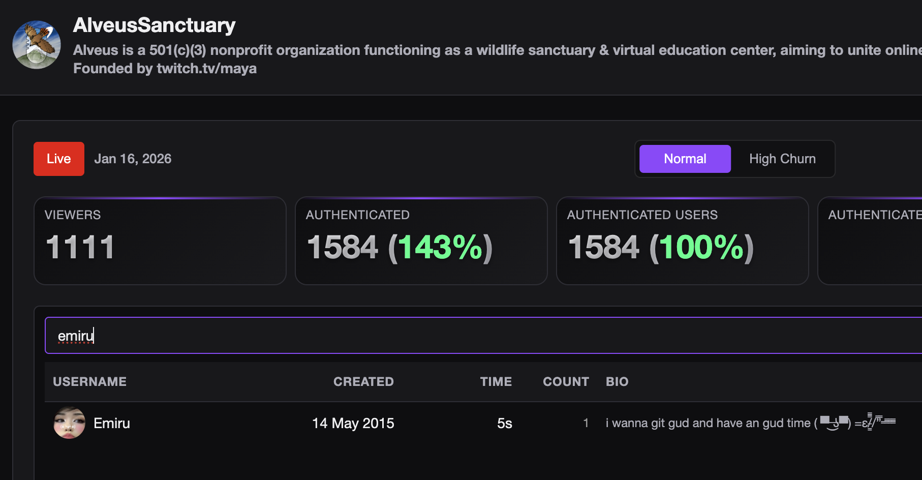Click the Alveus nonprofit description line
The height and width of the screenshot is (480, 922).
click(498, 50)
